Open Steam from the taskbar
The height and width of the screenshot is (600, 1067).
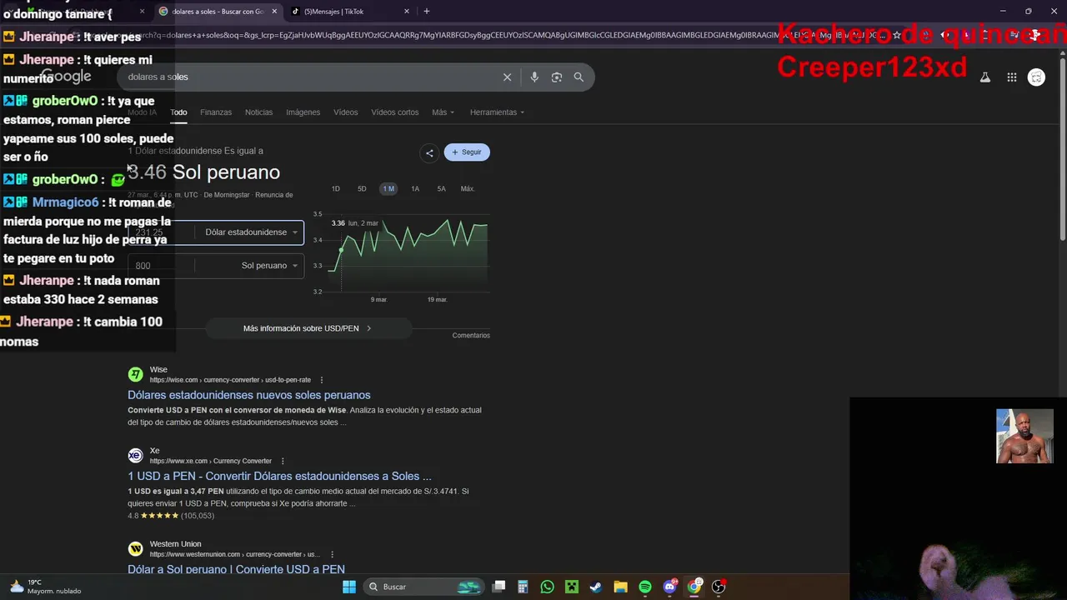pyautogui.click(x=596, y=587)
